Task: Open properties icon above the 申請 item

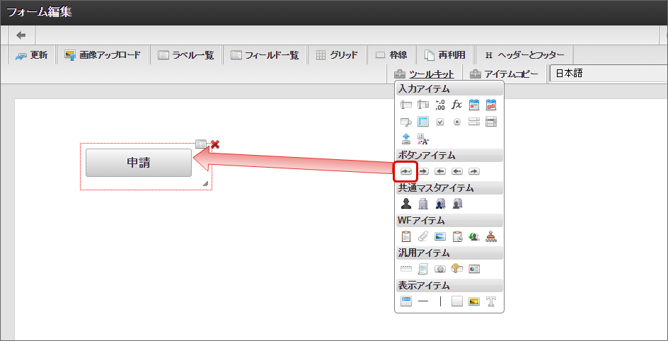Action: coord(201,144)
